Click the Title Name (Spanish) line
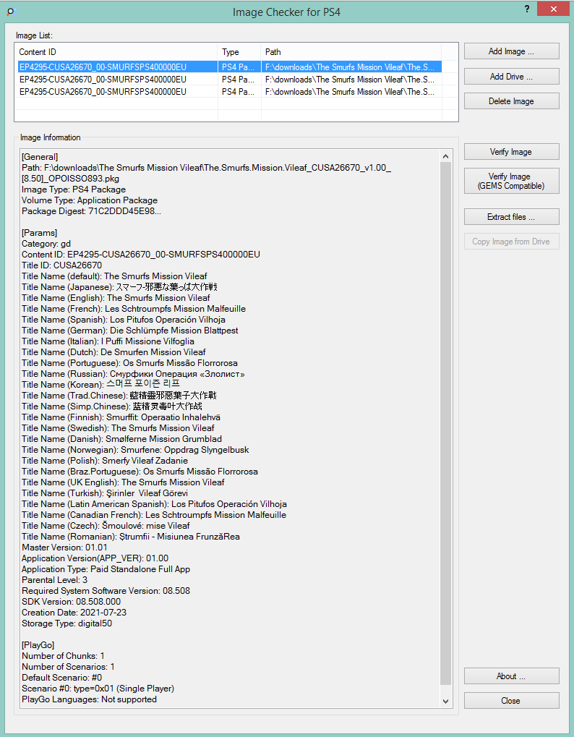Image resolution: width=574 pixels, height=737 pixels. (x=124, y=319)
